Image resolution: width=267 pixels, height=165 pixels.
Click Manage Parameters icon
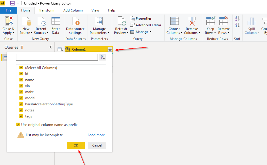pyautogui.click(x=99, y=21)
